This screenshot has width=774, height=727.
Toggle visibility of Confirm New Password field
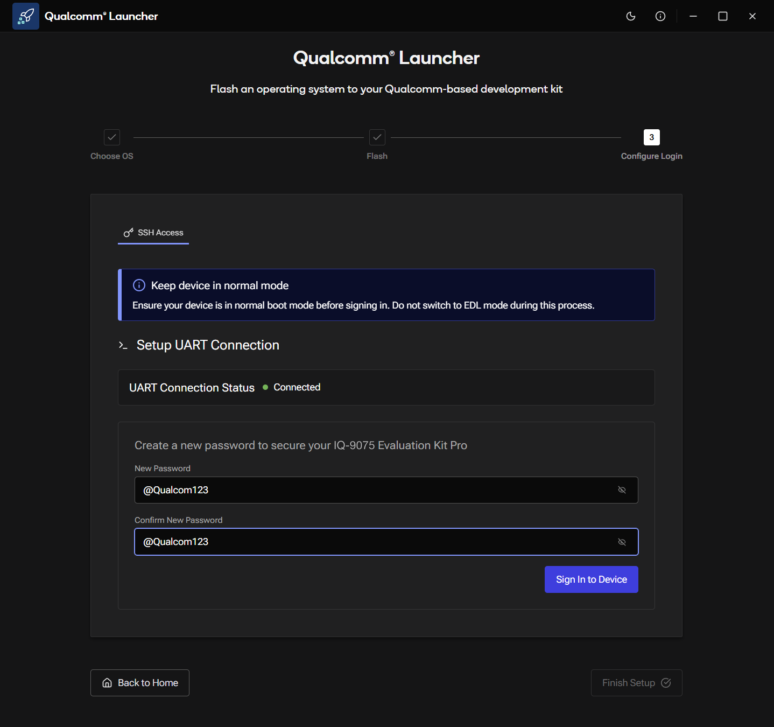(622, 542)
